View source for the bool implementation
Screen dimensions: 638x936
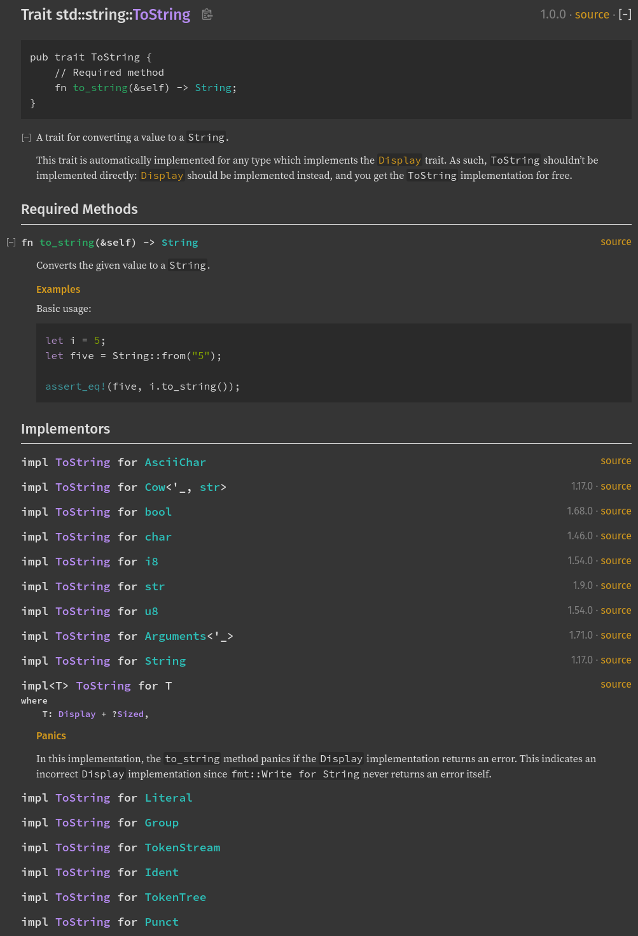[616, 511]
